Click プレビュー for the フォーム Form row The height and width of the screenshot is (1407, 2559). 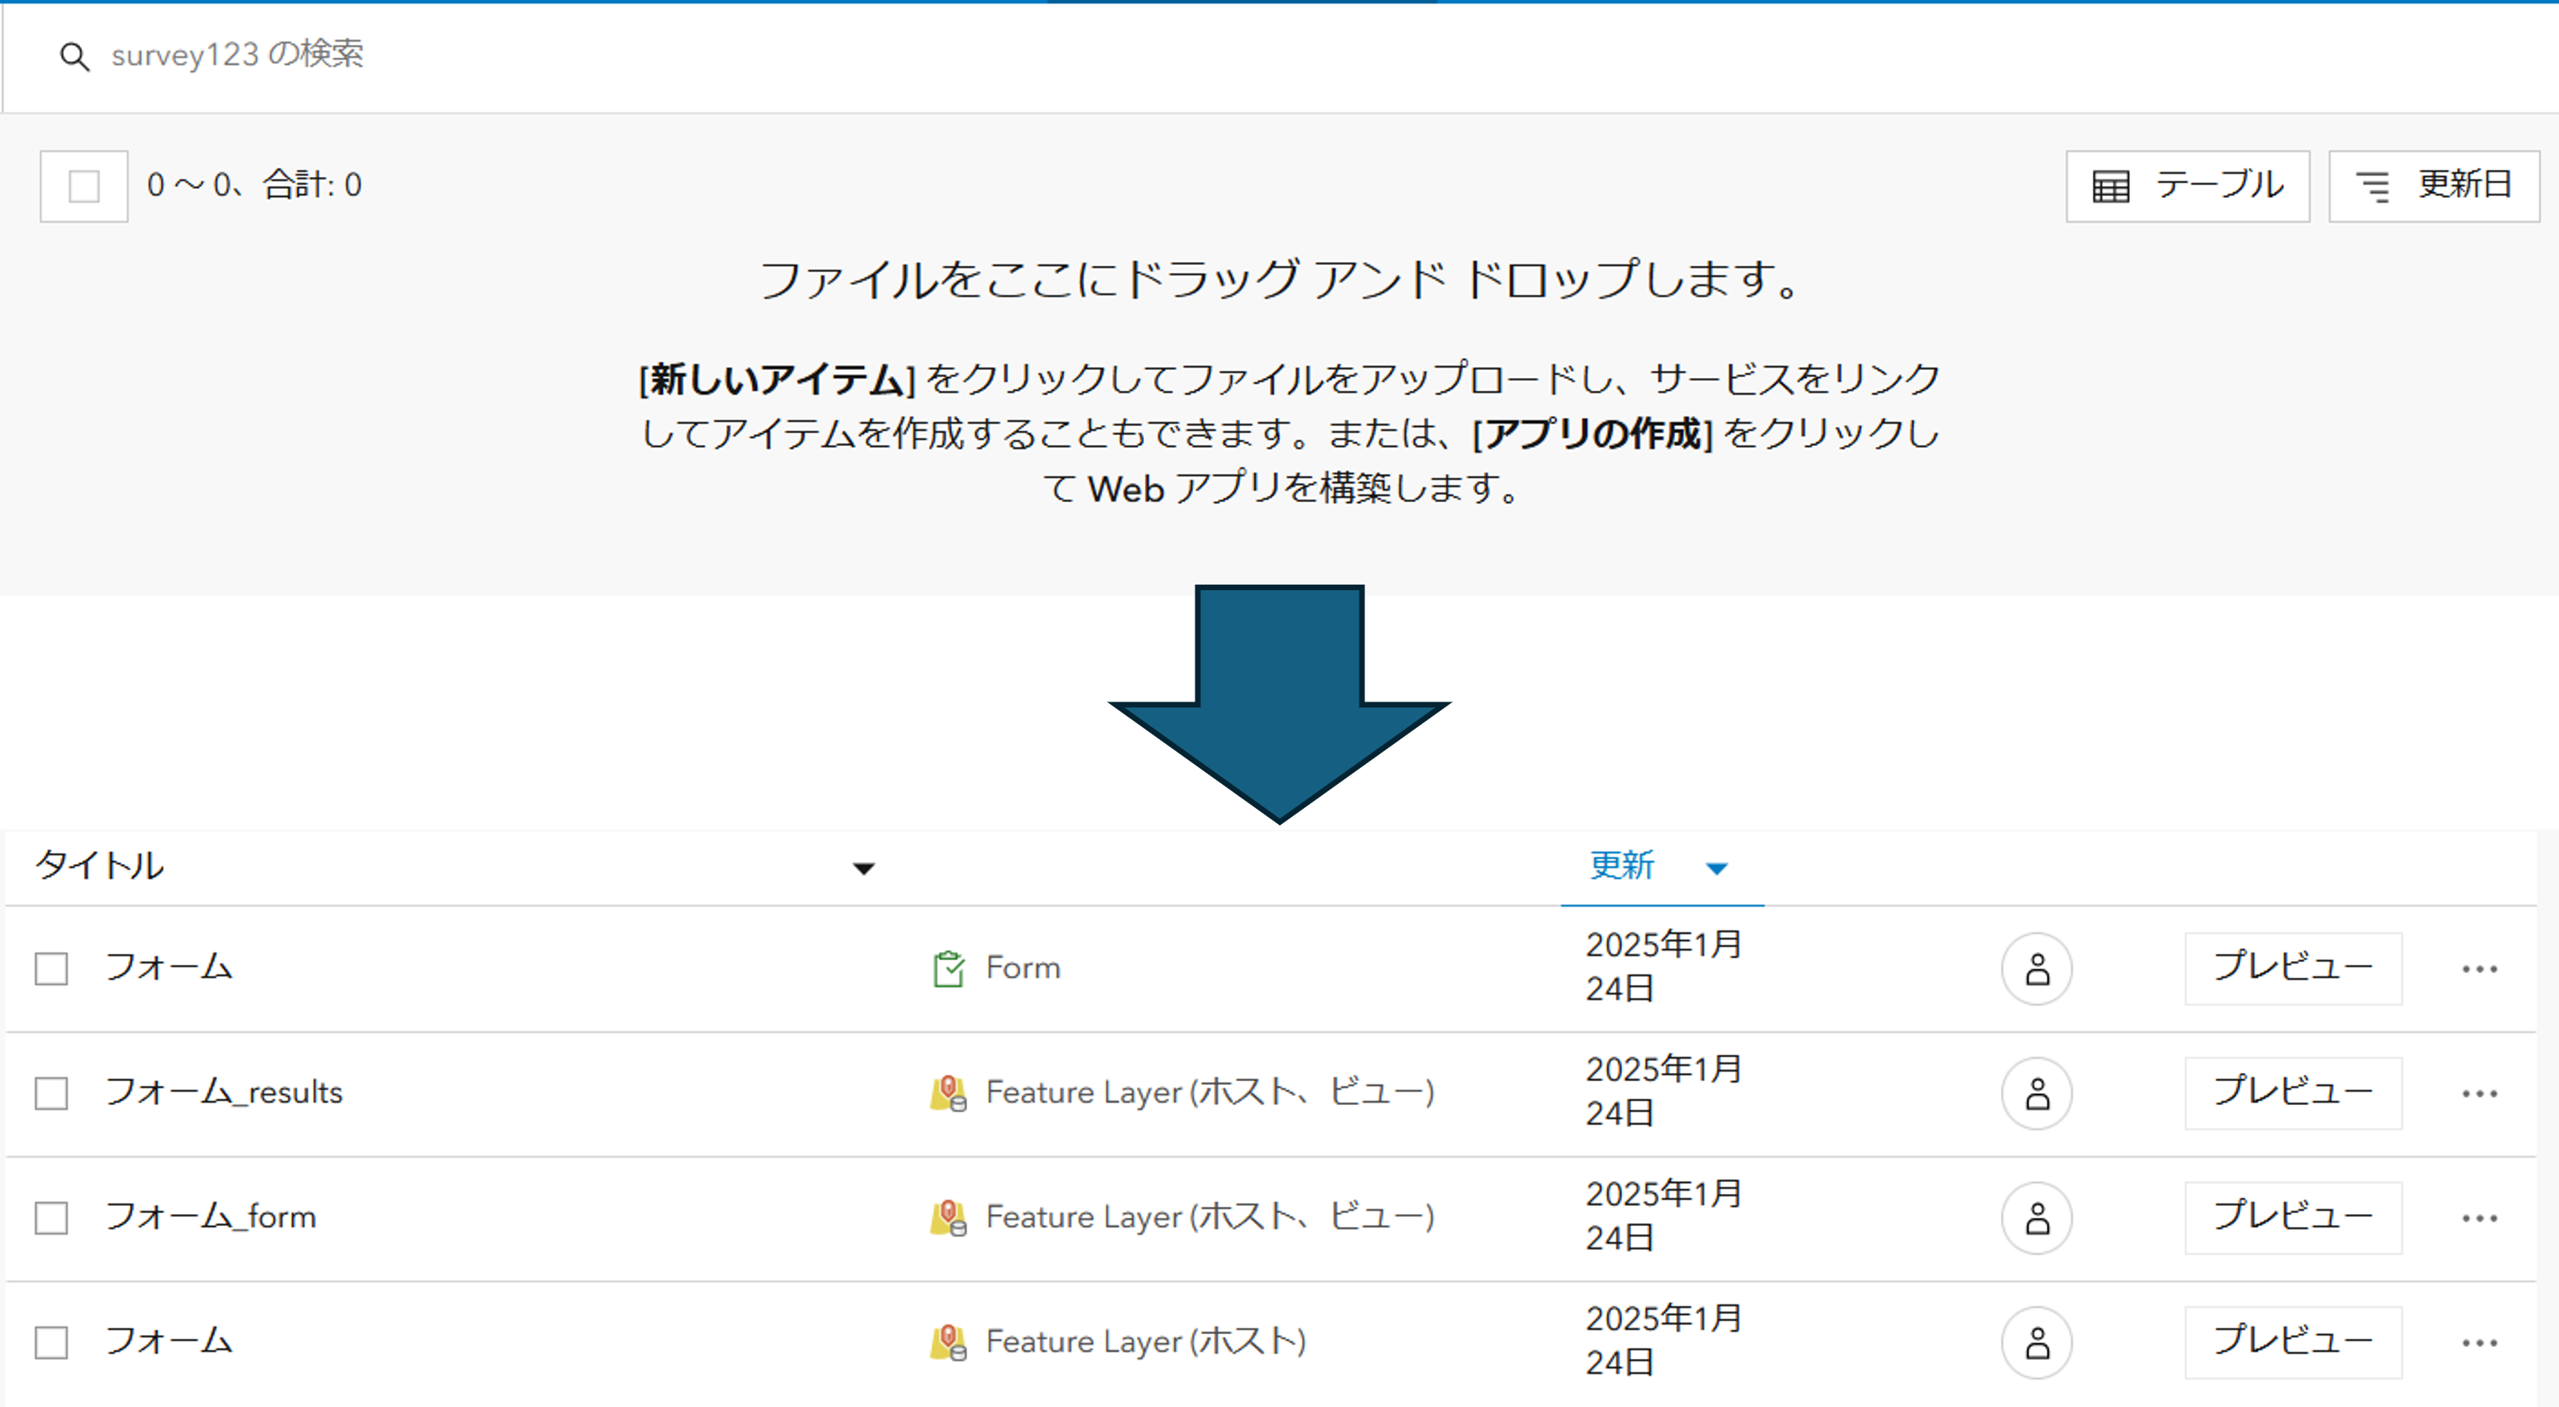click(2292, 969)
